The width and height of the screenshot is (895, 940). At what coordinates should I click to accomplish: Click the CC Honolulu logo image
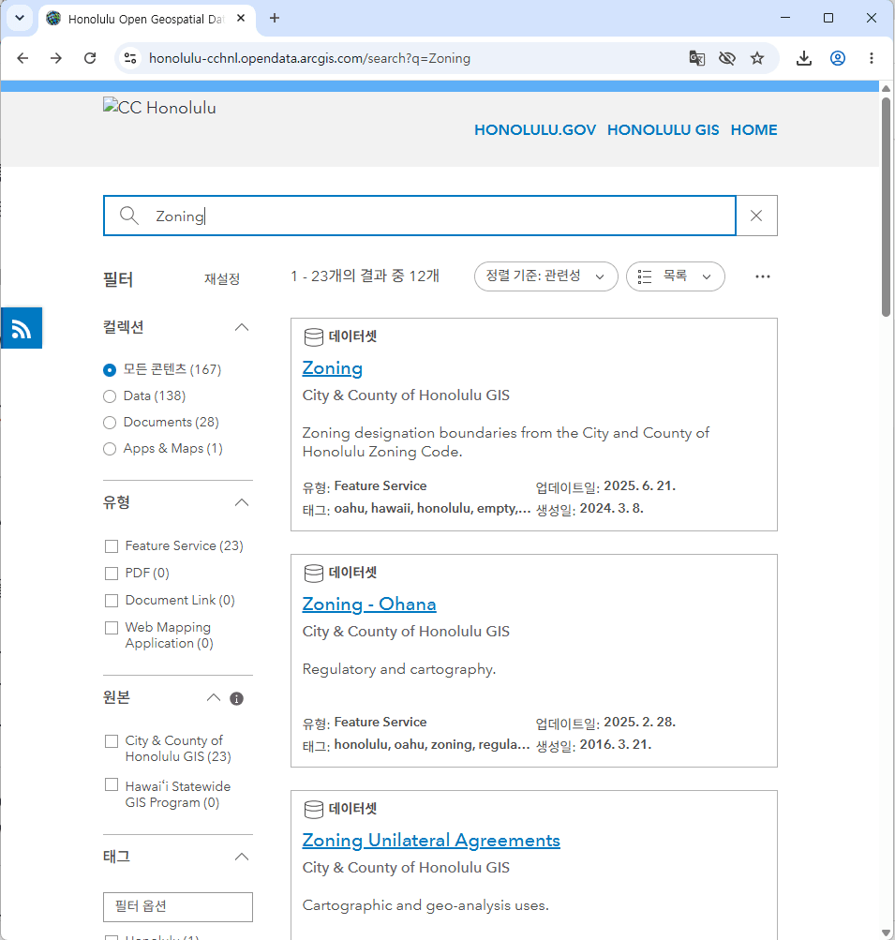[x=159, y=108]
